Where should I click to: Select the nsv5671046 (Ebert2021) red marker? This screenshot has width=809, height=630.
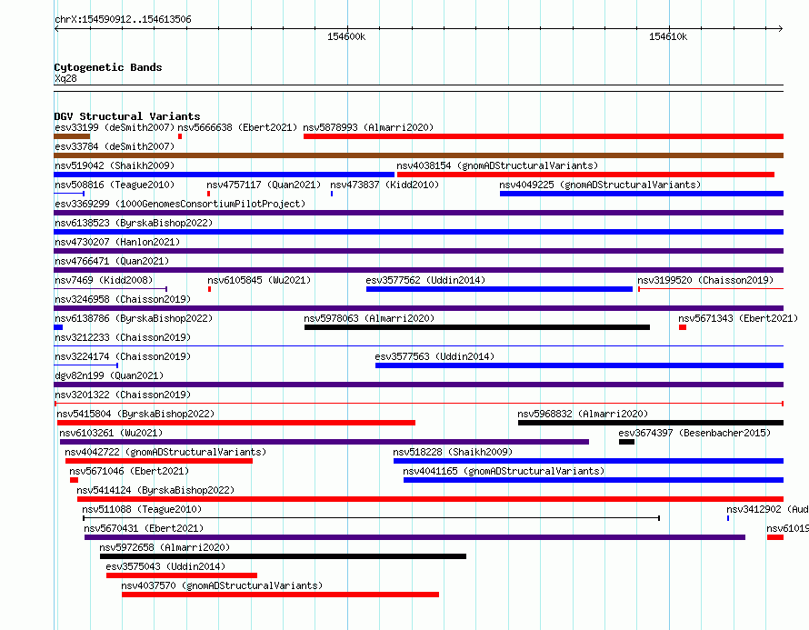[x=75, y=480]
